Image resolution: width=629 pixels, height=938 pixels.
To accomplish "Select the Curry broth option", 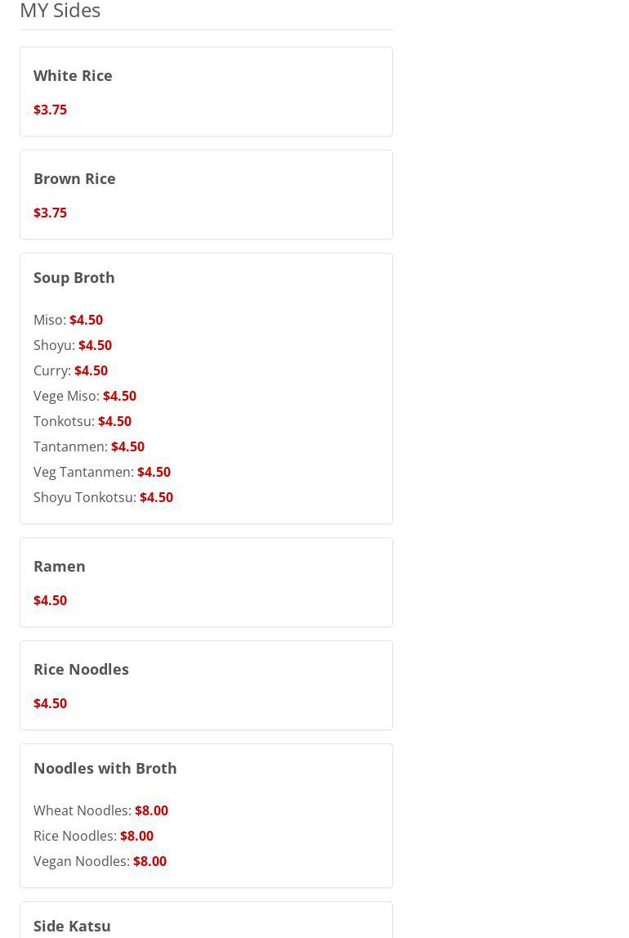I will click(70, 370).
